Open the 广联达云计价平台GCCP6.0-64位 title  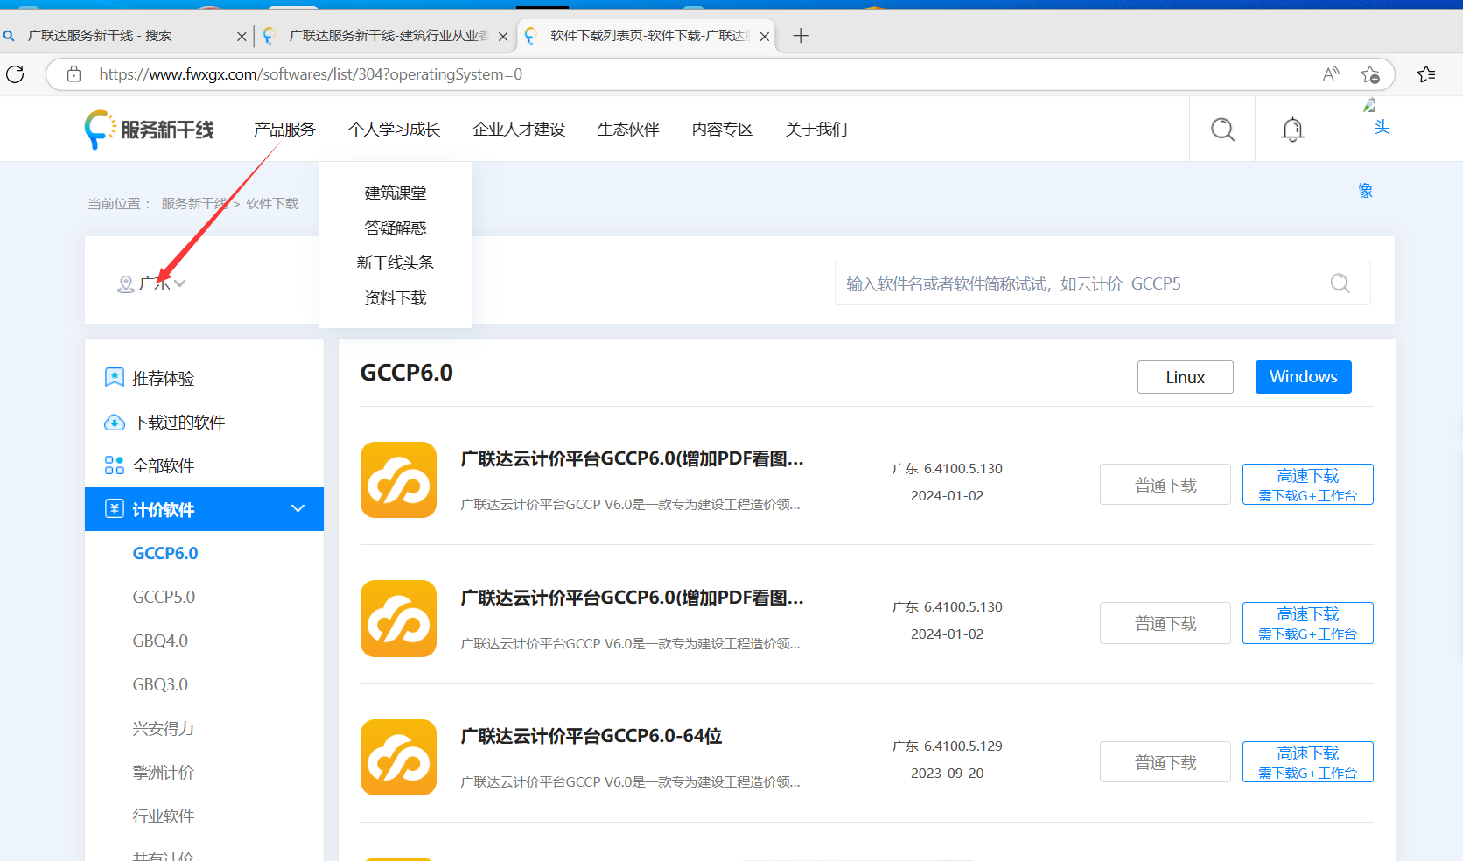click(591, 736)
